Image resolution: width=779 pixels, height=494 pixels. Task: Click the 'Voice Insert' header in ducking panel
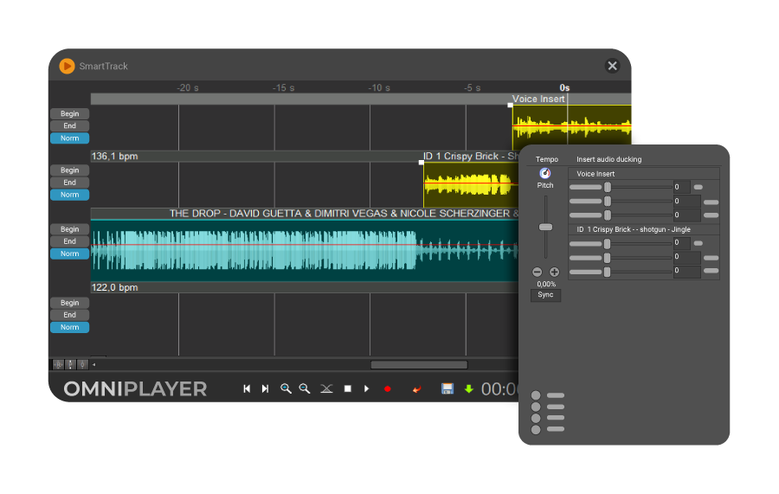point(596,174)
